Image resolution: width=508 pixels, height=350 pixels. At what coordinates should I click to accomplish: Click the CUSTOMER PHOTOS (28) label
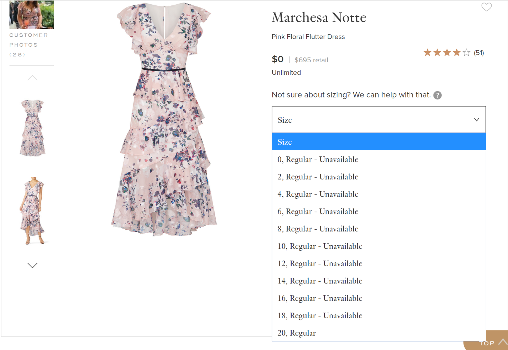coord(29,45)
